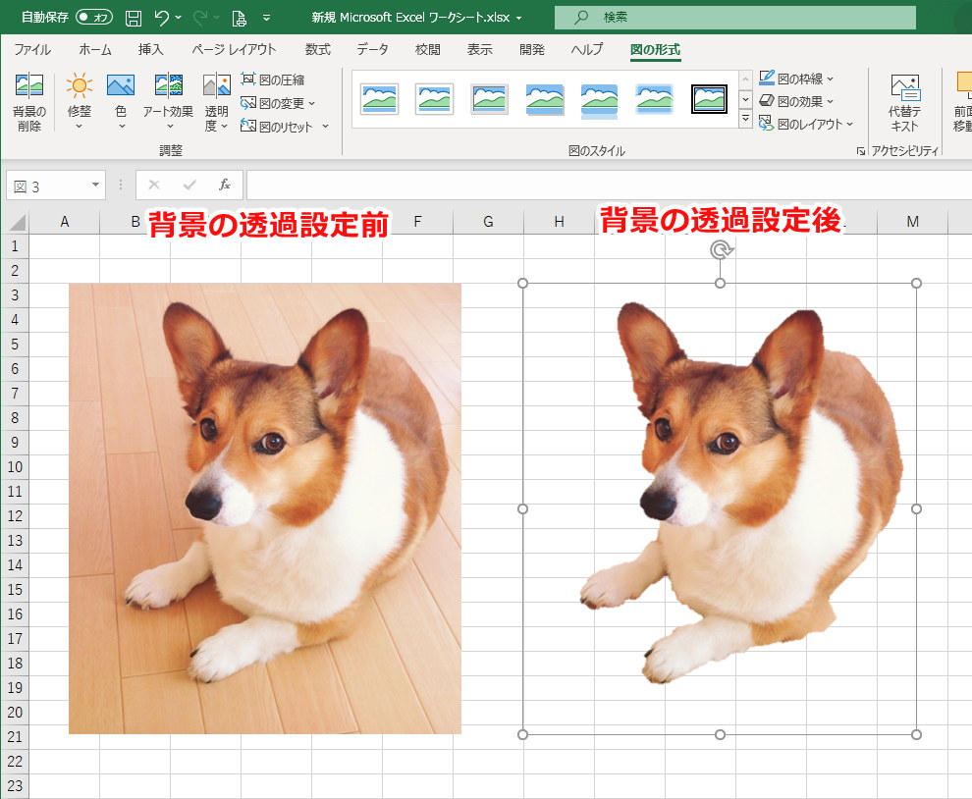Expand the 図のリセット dropdown arrow

tap(325, 127)
